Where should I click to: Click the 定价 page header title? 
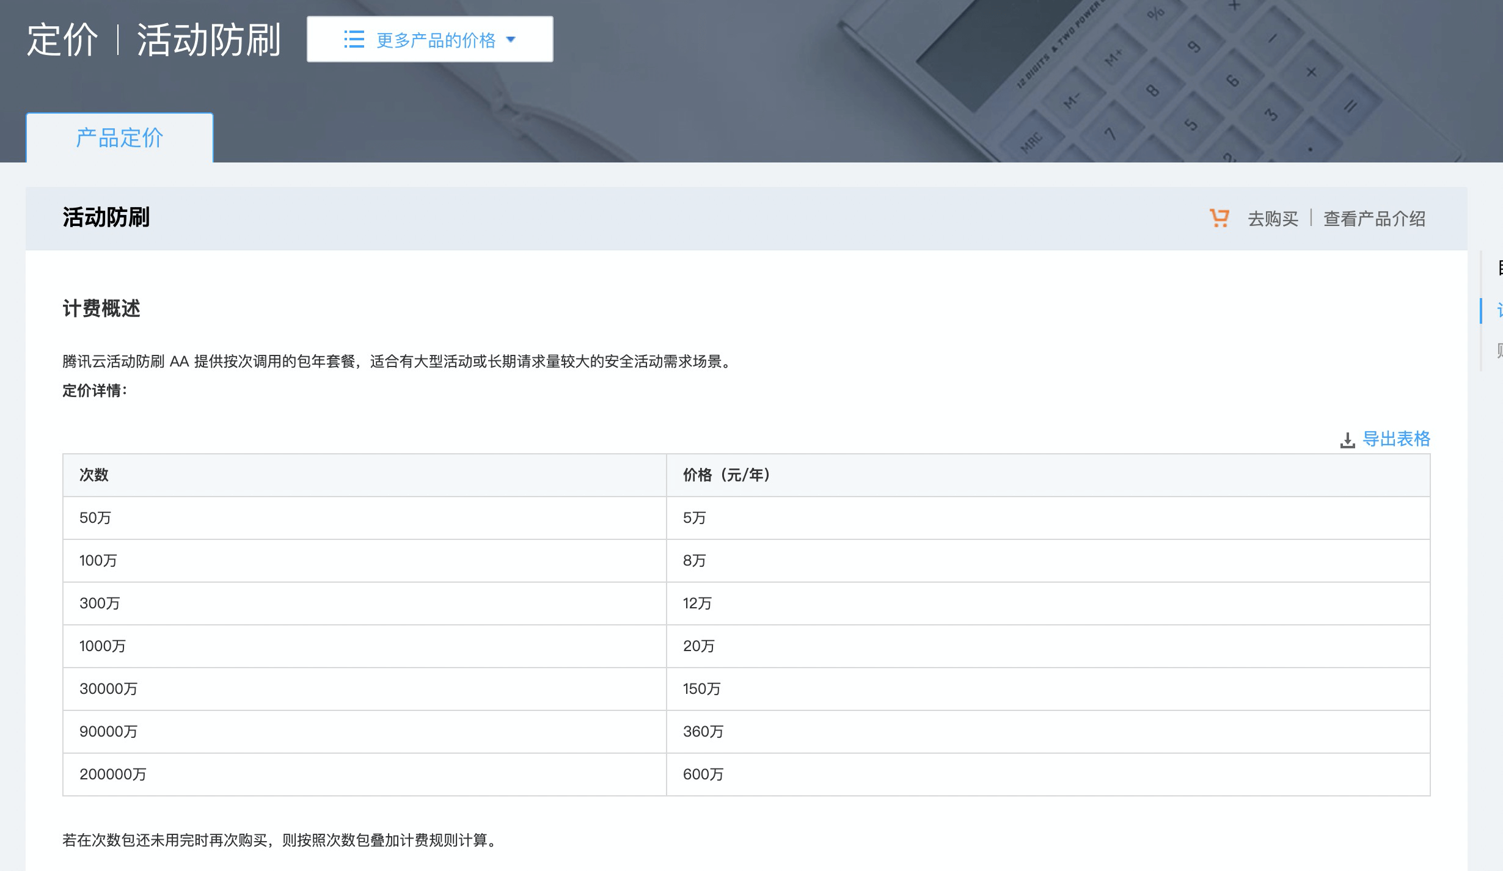pos(62,40)
